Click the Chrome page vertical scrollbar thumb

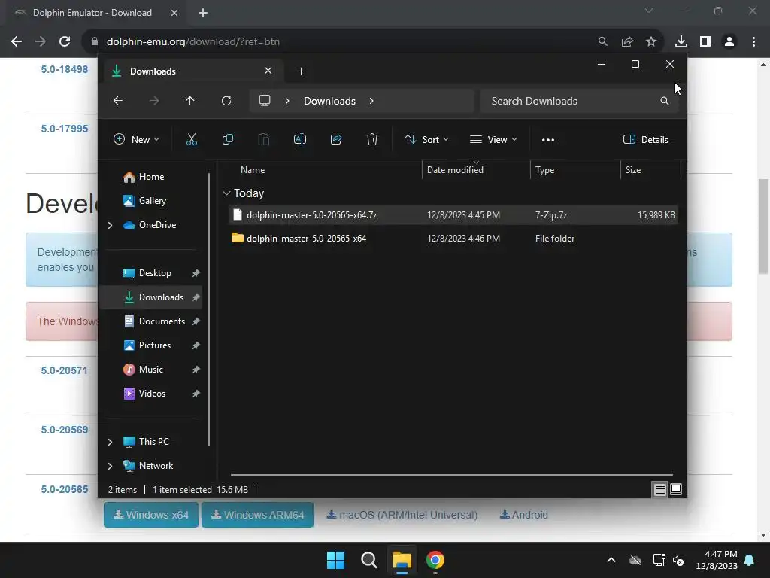click(x=763, y=226)
